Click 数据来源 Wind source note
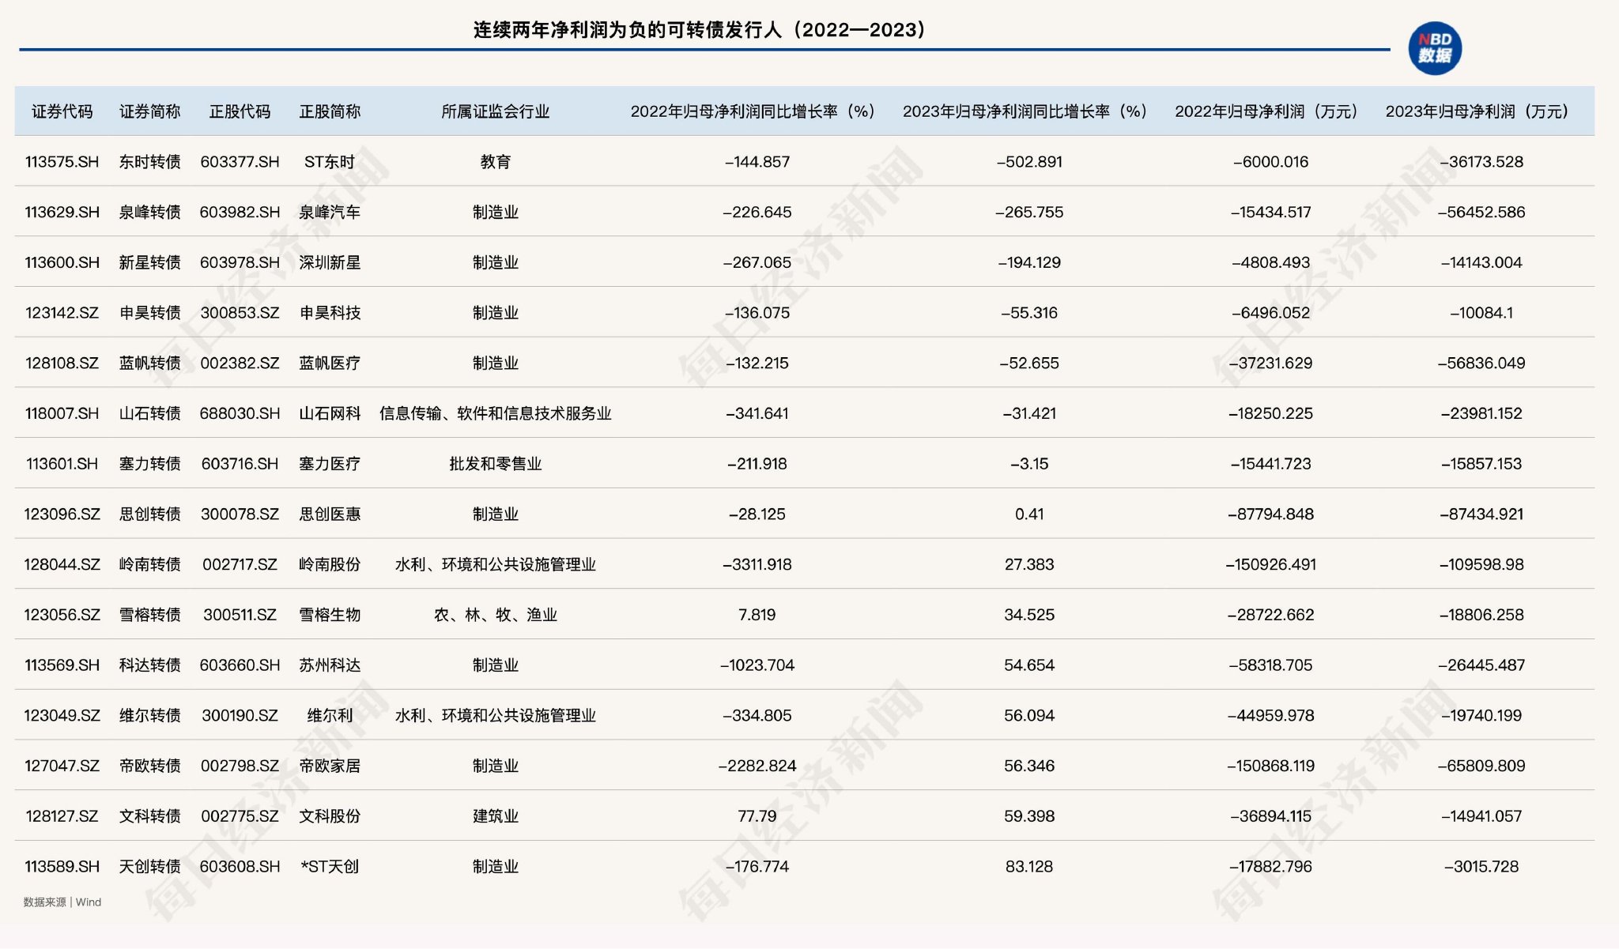 (x=62, y=902)
